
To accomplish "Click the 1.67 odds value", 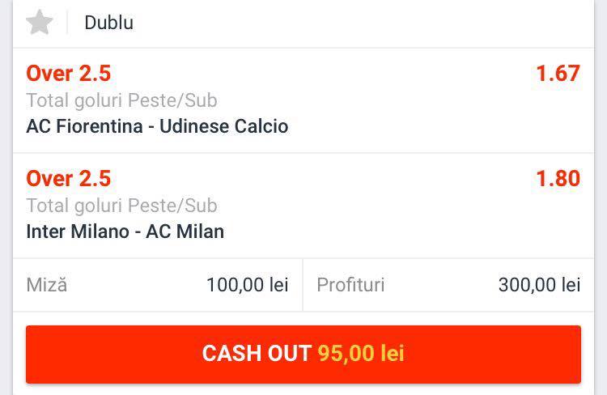I will (558, 73).
